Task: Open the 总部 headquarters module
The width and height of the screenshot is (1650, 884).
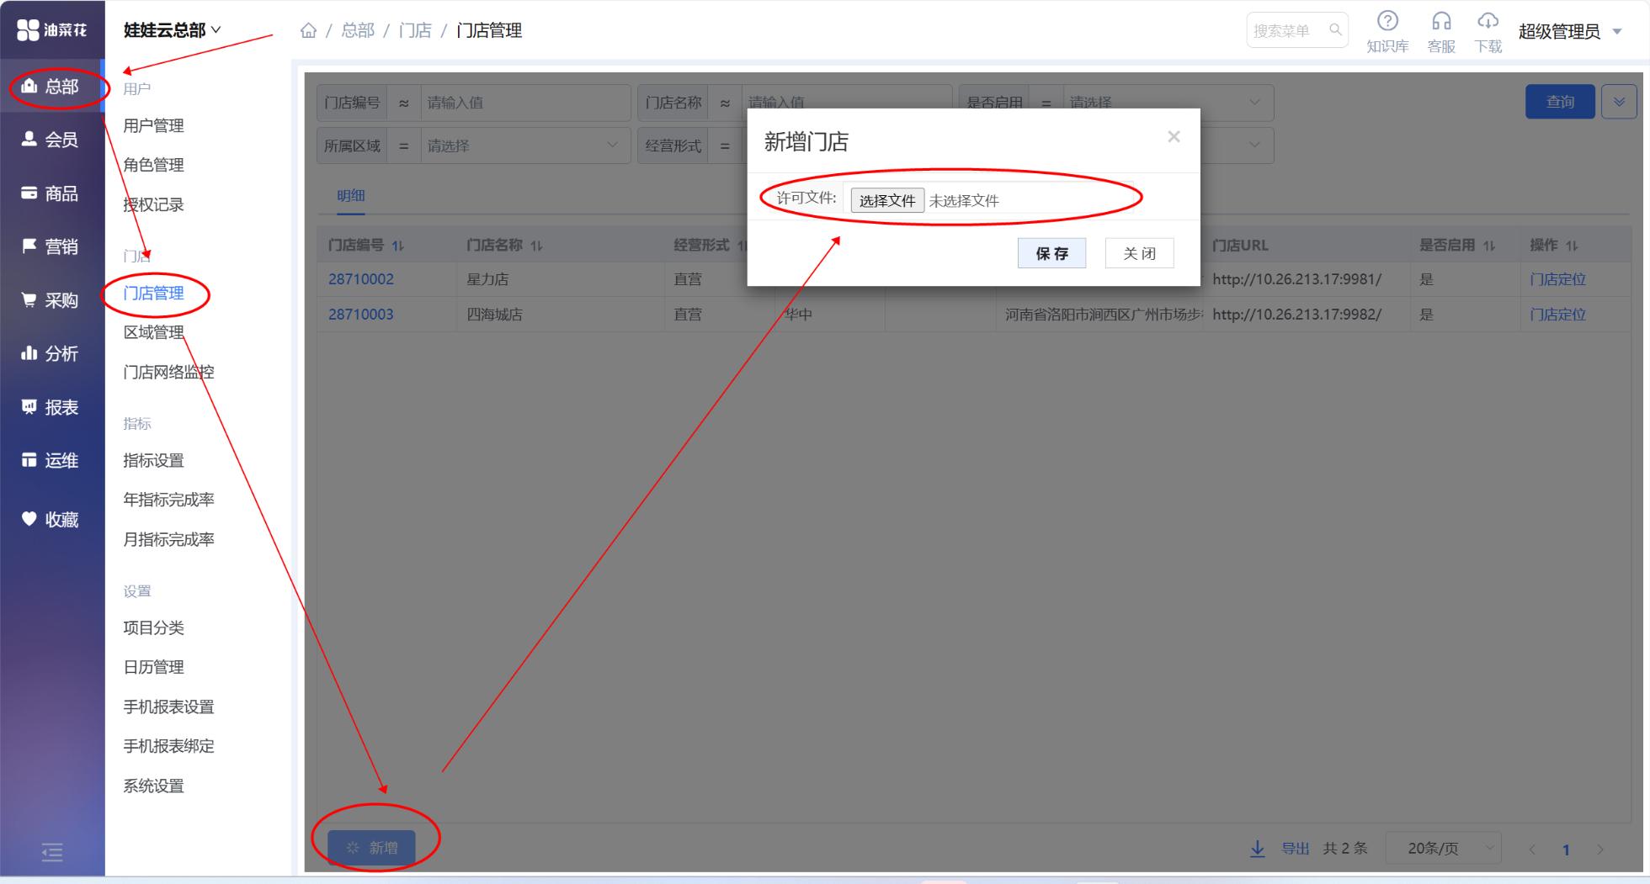Action: (x=51, y=86)
